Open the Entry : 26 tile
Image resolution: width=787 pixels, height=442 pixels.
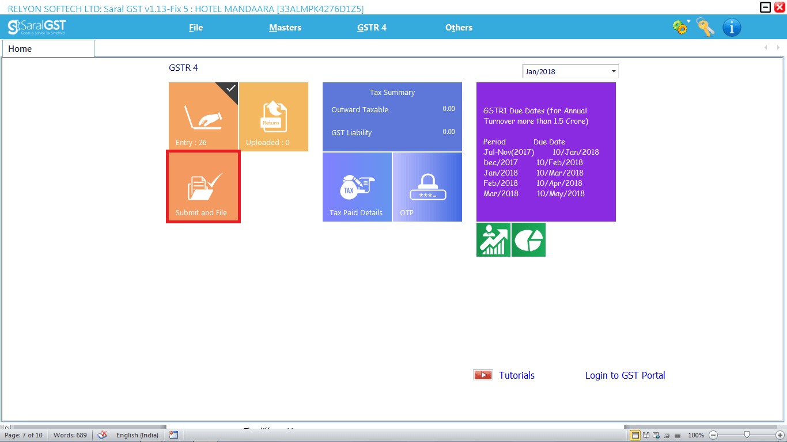(x=203, y=117)
